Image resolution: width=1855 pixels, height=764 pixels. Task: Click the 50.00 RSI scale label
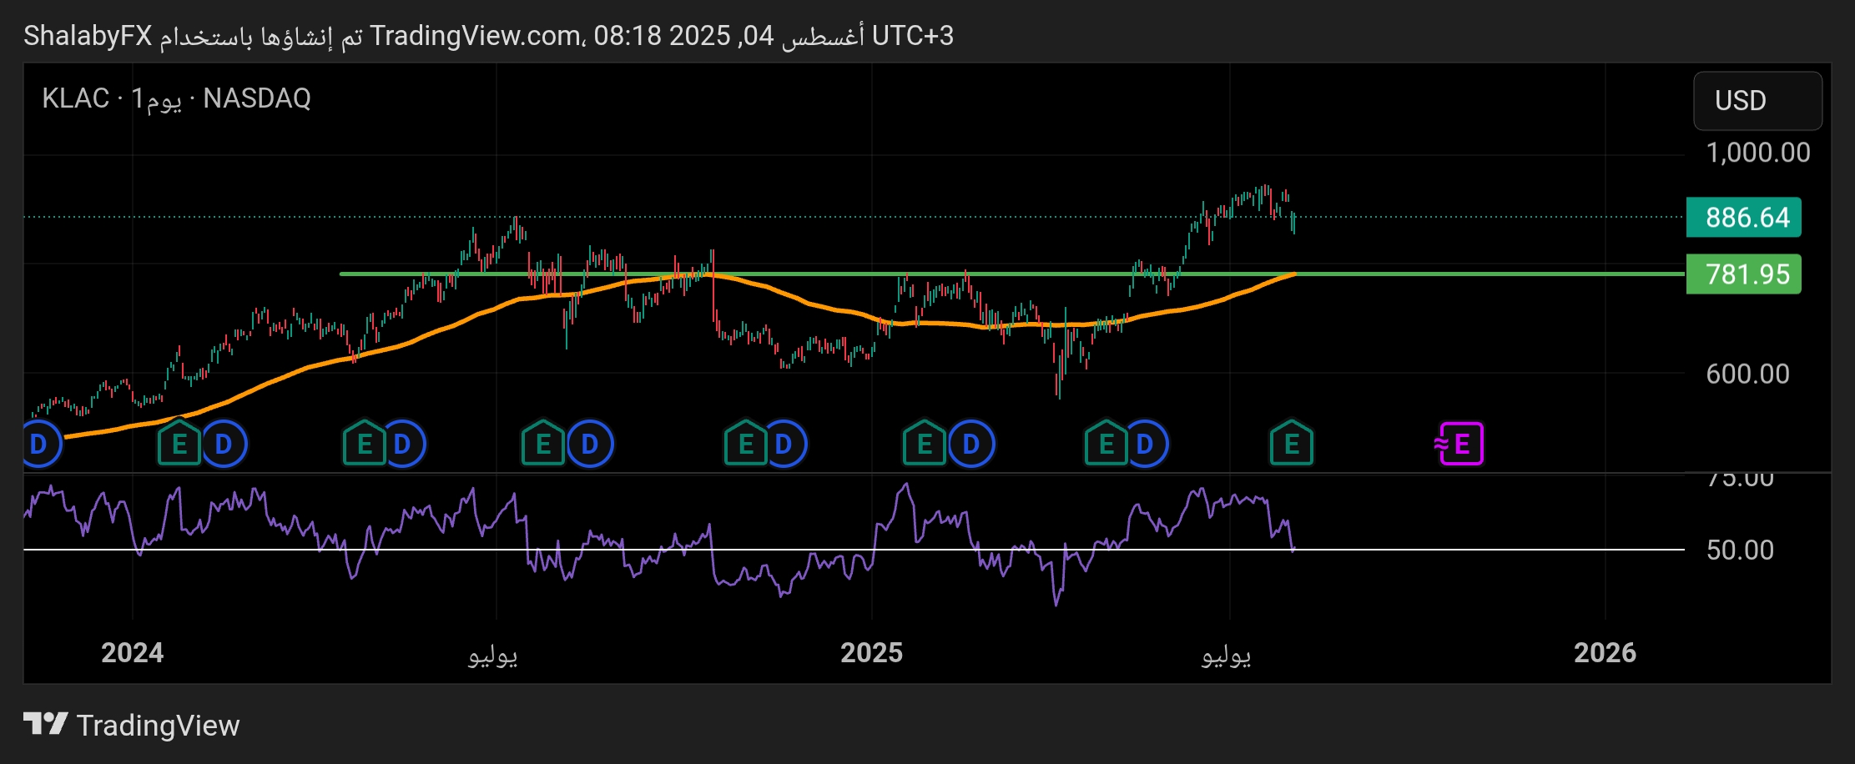tap(1740, 550)
